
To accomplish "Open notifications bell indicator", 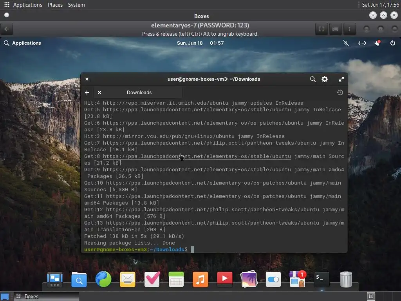I will click(377, 43).
